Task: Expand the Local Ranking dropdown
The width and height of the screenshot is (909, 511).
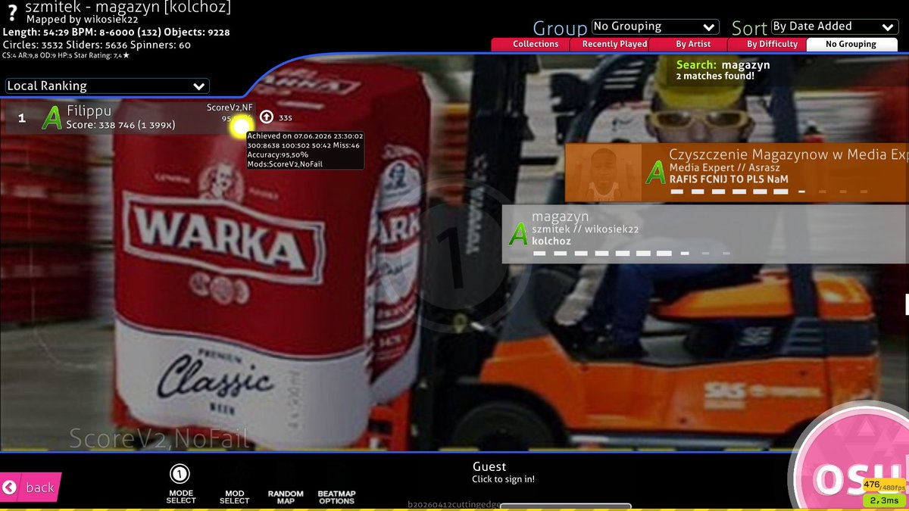Action: click(107, 86)
